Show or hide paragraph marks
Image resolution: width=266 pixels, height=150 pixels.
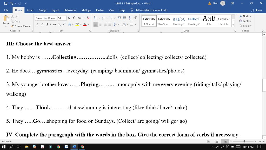coord(136,18)
